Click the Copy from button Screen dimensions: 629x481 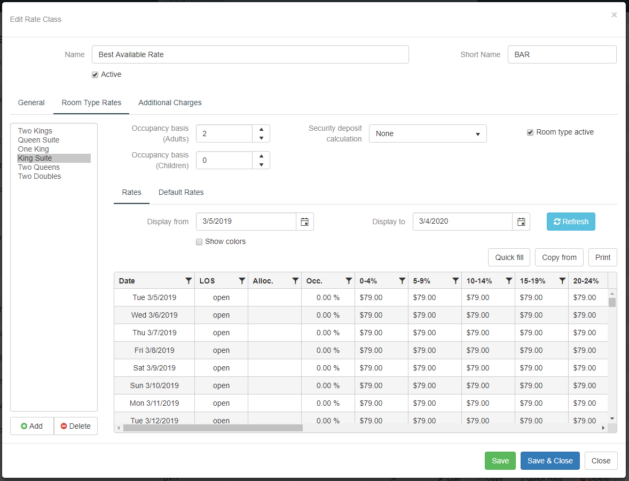(559, 257)
